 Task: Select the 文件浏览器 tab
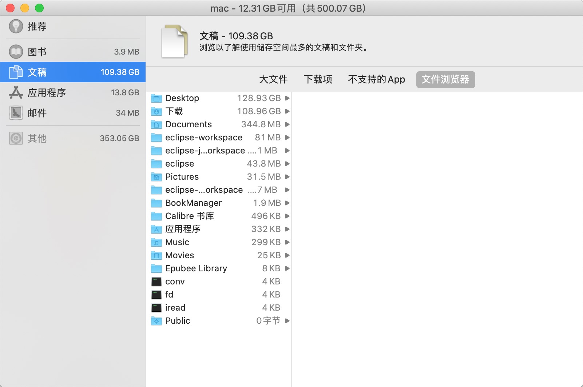(445, 79)
